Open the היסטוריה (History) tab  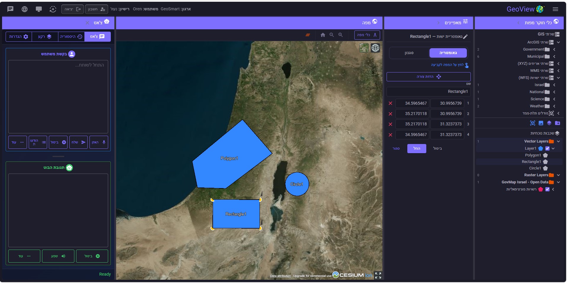pos(71,37)
